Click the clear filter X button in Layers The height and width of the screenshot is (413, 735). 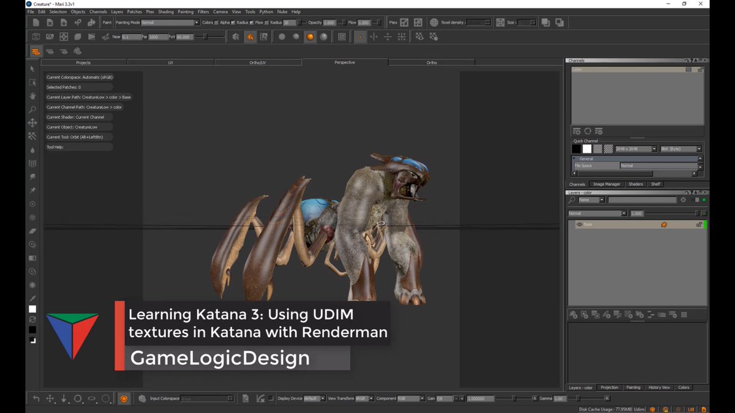click(683, 200)
